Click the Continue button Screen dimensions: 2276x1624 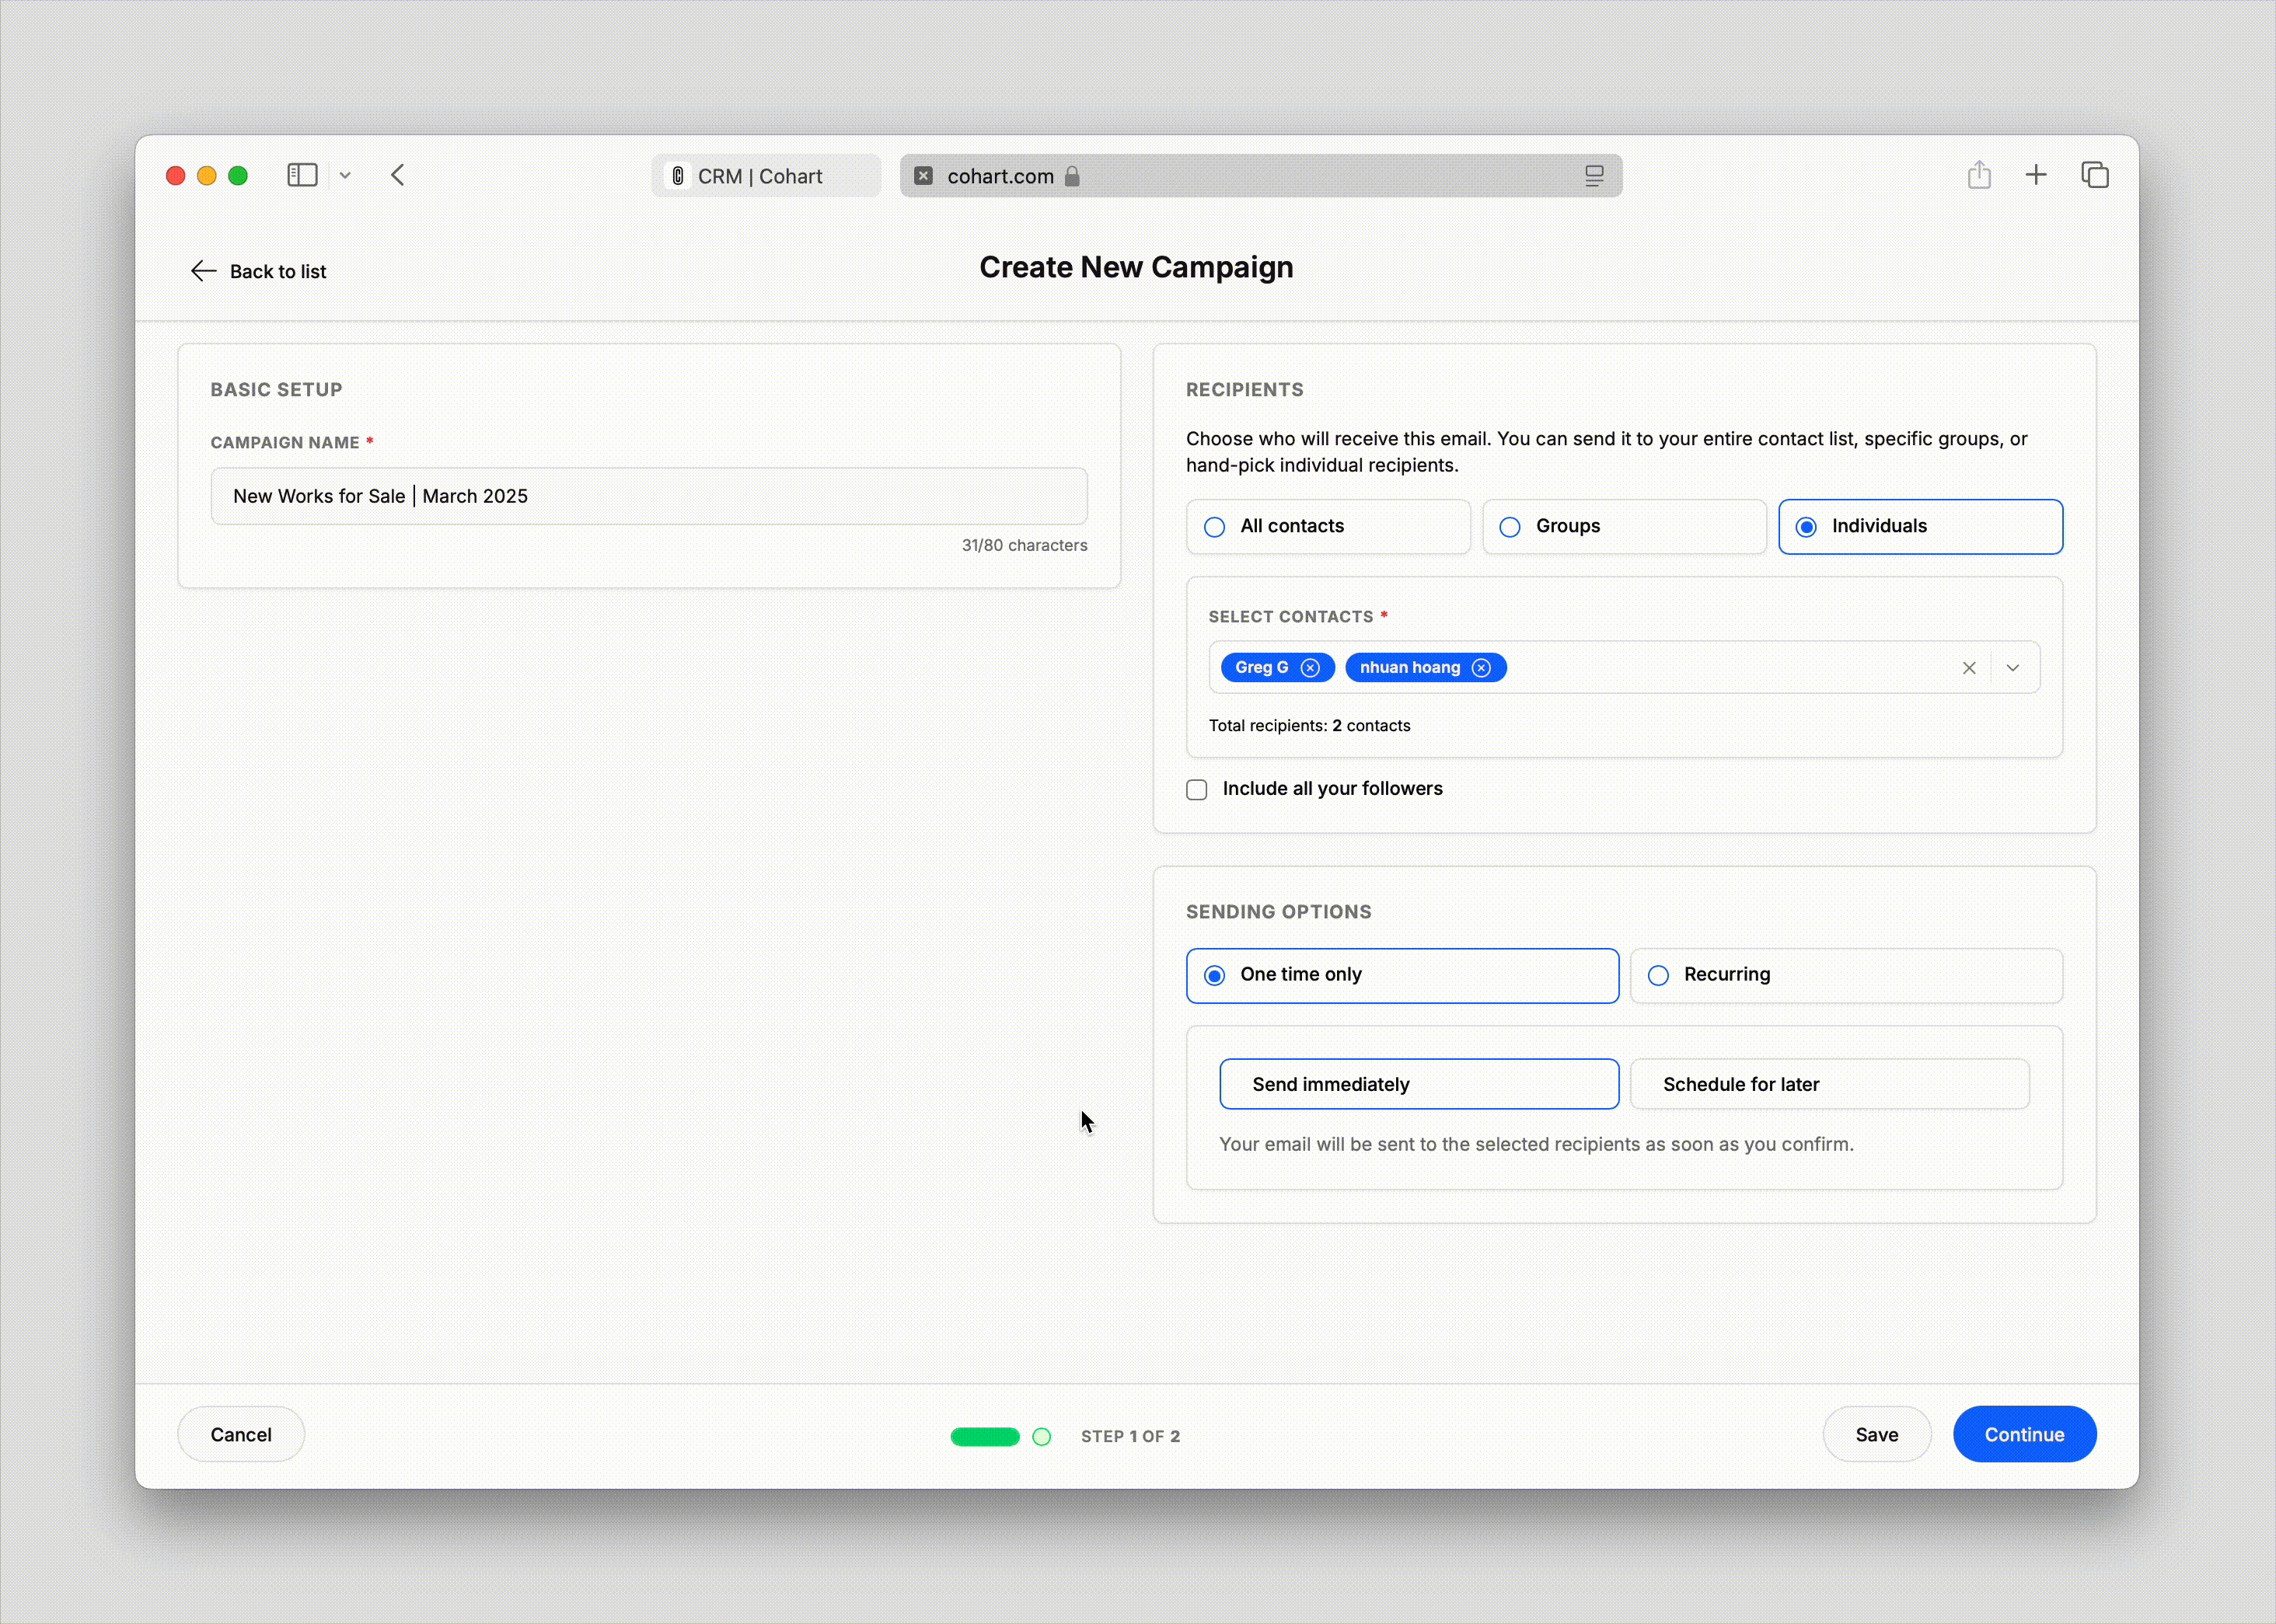click(x=2024, y=1434)
